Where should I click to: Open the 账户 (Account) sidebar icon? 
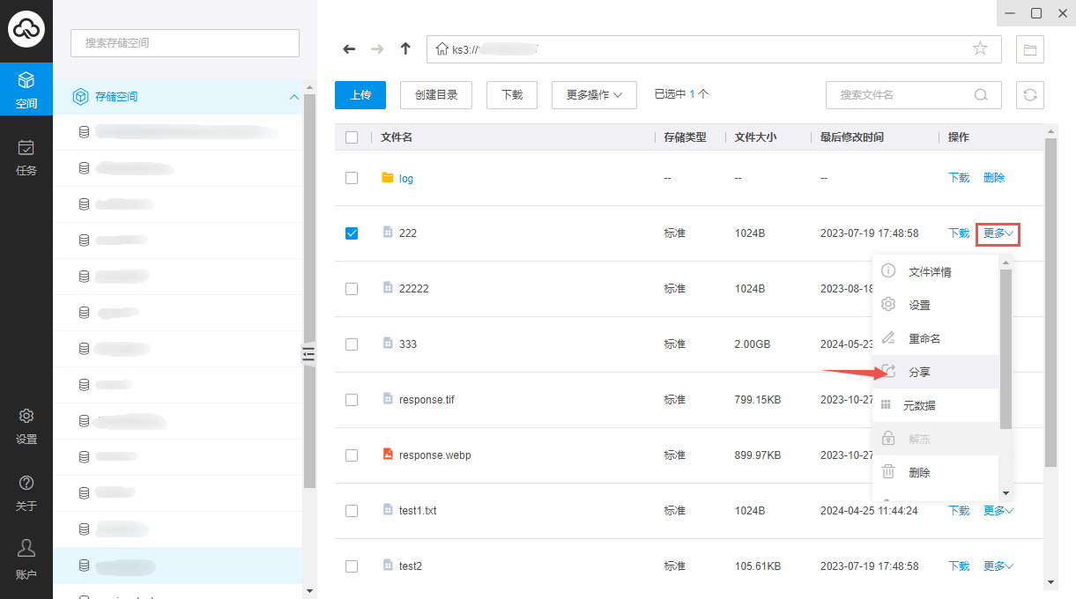(x=26, y=559)
